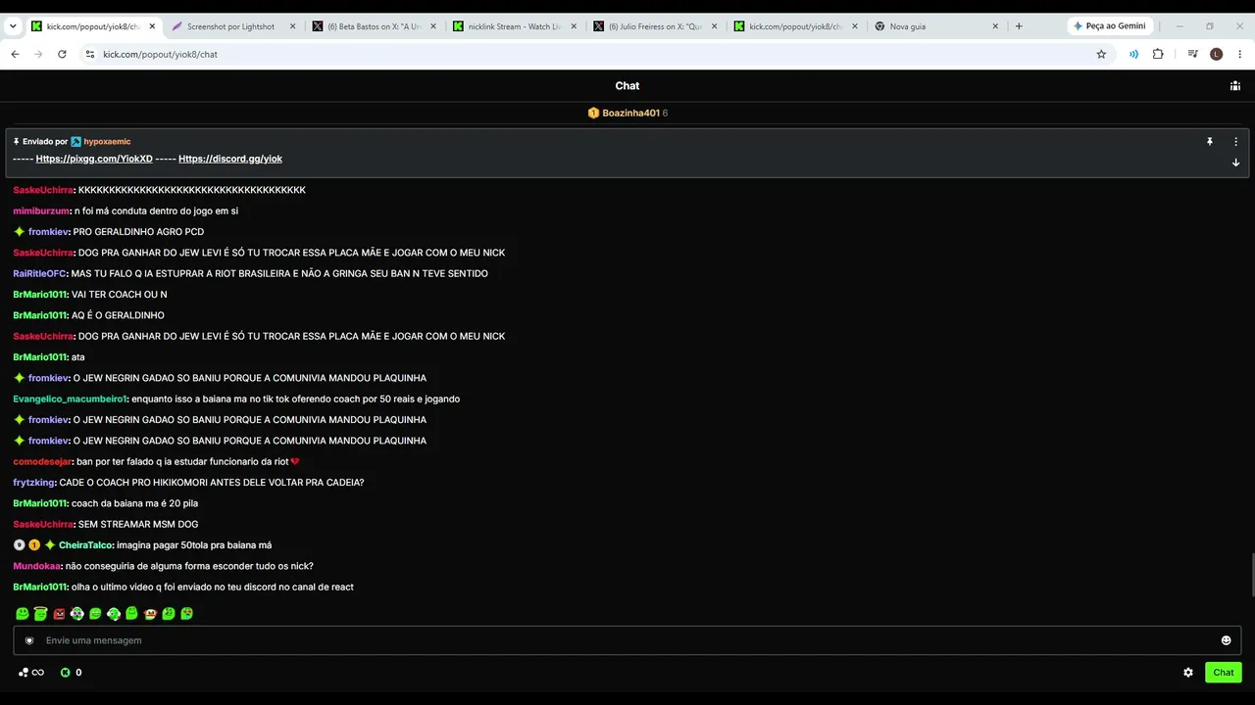Open Chrome three-dot menu
Image resolution: width=1255 pixels, height=705 pixels.
pyautogui.click(x=1240, y=54)
